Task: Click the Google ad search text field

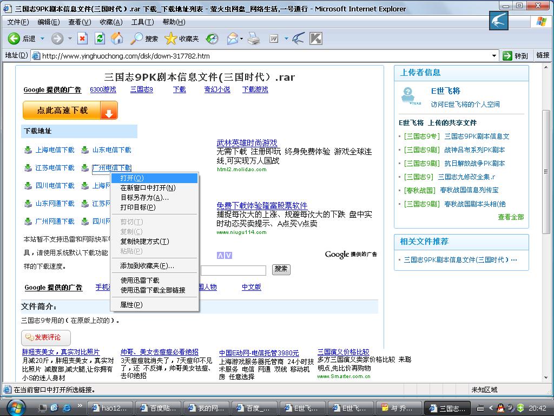Action: tap(233, 270)
